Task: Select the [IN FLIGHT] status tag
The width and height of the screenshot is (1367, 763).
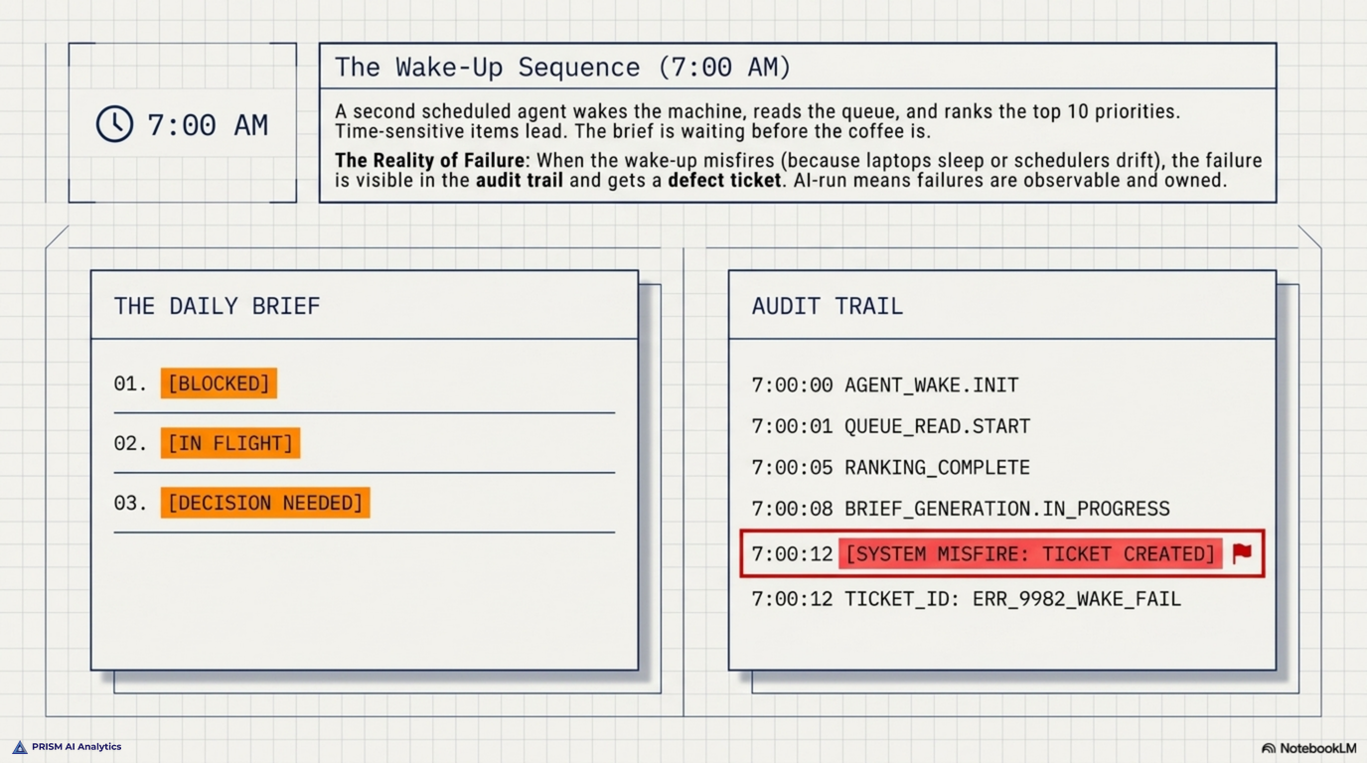Action: pyautogui.click(x=230, y=443)
